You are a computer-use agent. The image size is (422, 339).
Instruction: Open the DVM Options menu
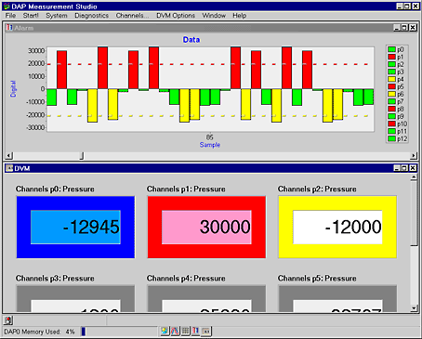[176, 16]
